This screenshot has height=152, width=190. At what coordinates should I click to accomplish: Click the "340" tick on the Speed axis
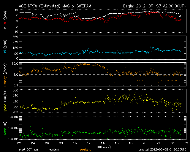(15, 95)
